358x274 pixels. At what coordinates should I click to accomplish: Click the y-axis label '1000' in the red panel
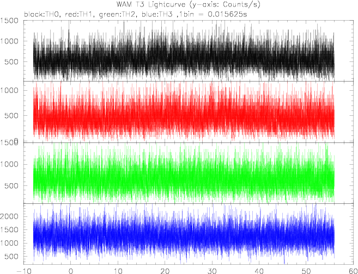click(9, 90)
